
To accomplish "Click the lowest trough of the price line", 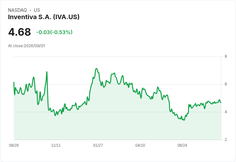I will coord(184,120).
